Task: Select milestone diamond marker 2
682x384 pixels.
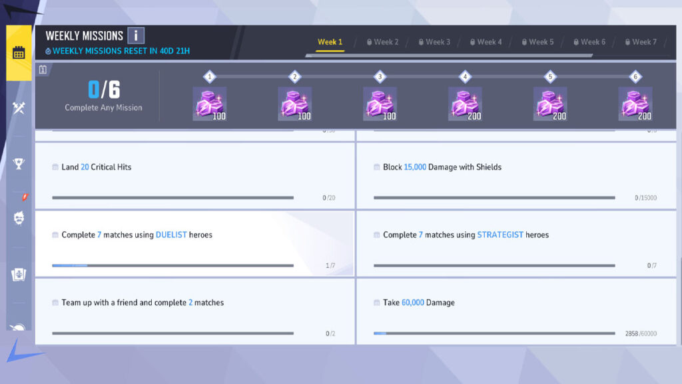Action: pos(295,77)
